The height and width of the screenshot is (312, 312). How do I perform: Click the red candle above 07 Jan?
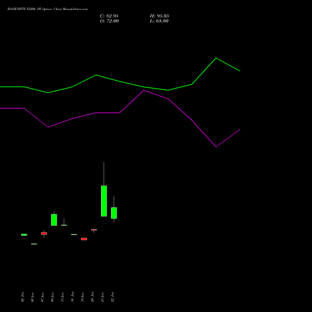pos(44,233)
